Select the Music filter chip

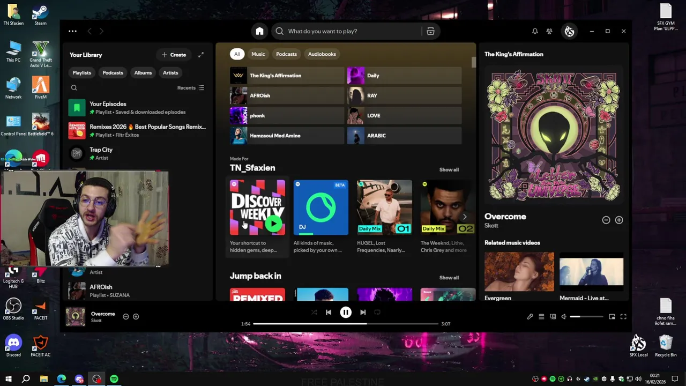click(258, 54)
